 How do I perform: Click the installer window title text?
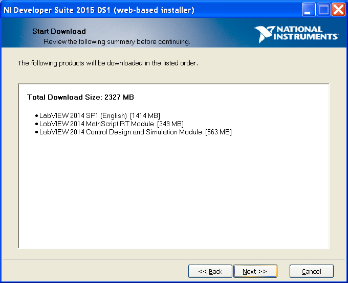(99, 10)
